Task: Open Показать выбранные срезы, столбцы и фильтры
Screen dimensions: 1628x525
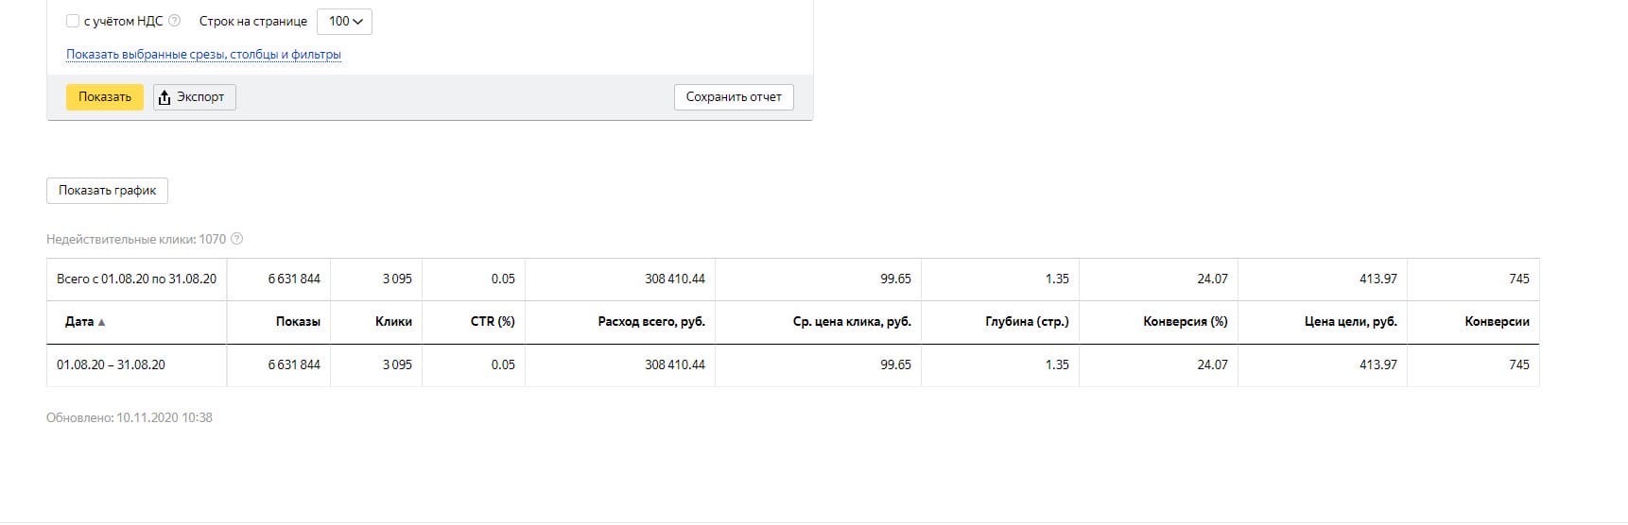Action: pos(203,55)
